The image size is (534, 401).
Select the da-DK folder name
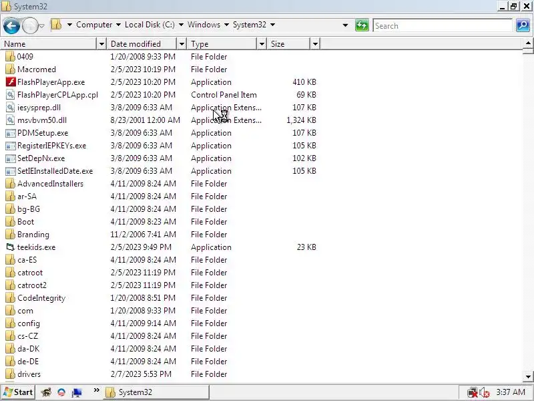pos(28,348)
